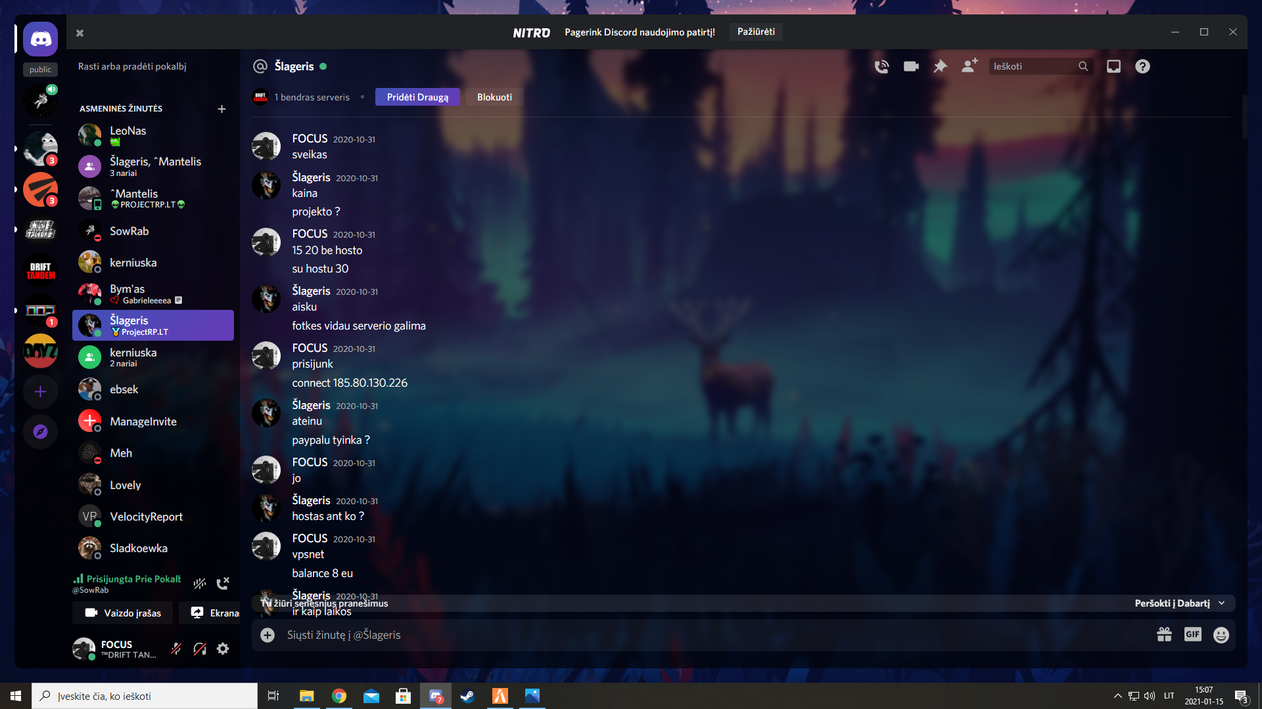
Task: Click the Ieškoti search field
Action: [x=1040, y=66]
